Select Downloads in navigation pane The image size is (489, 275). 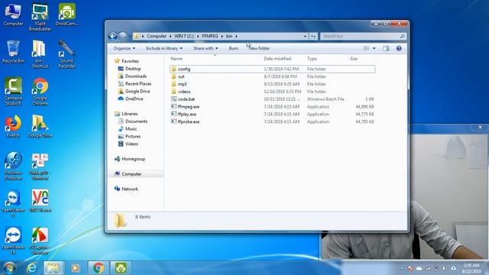[x=132, y=76]
